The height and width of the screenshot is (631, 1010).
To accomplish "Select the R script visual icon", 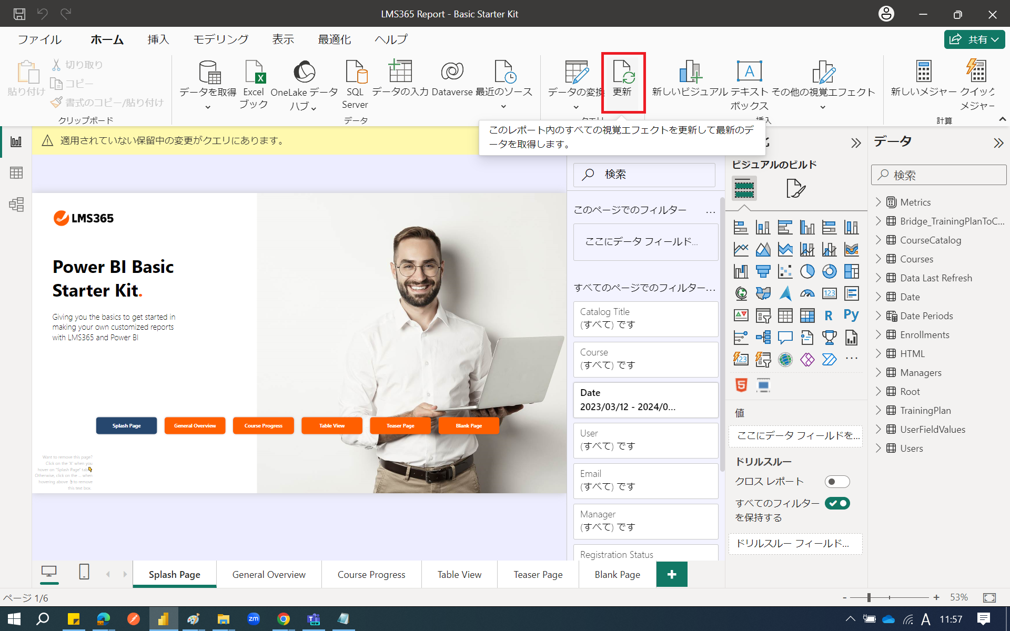I will 829,315.
